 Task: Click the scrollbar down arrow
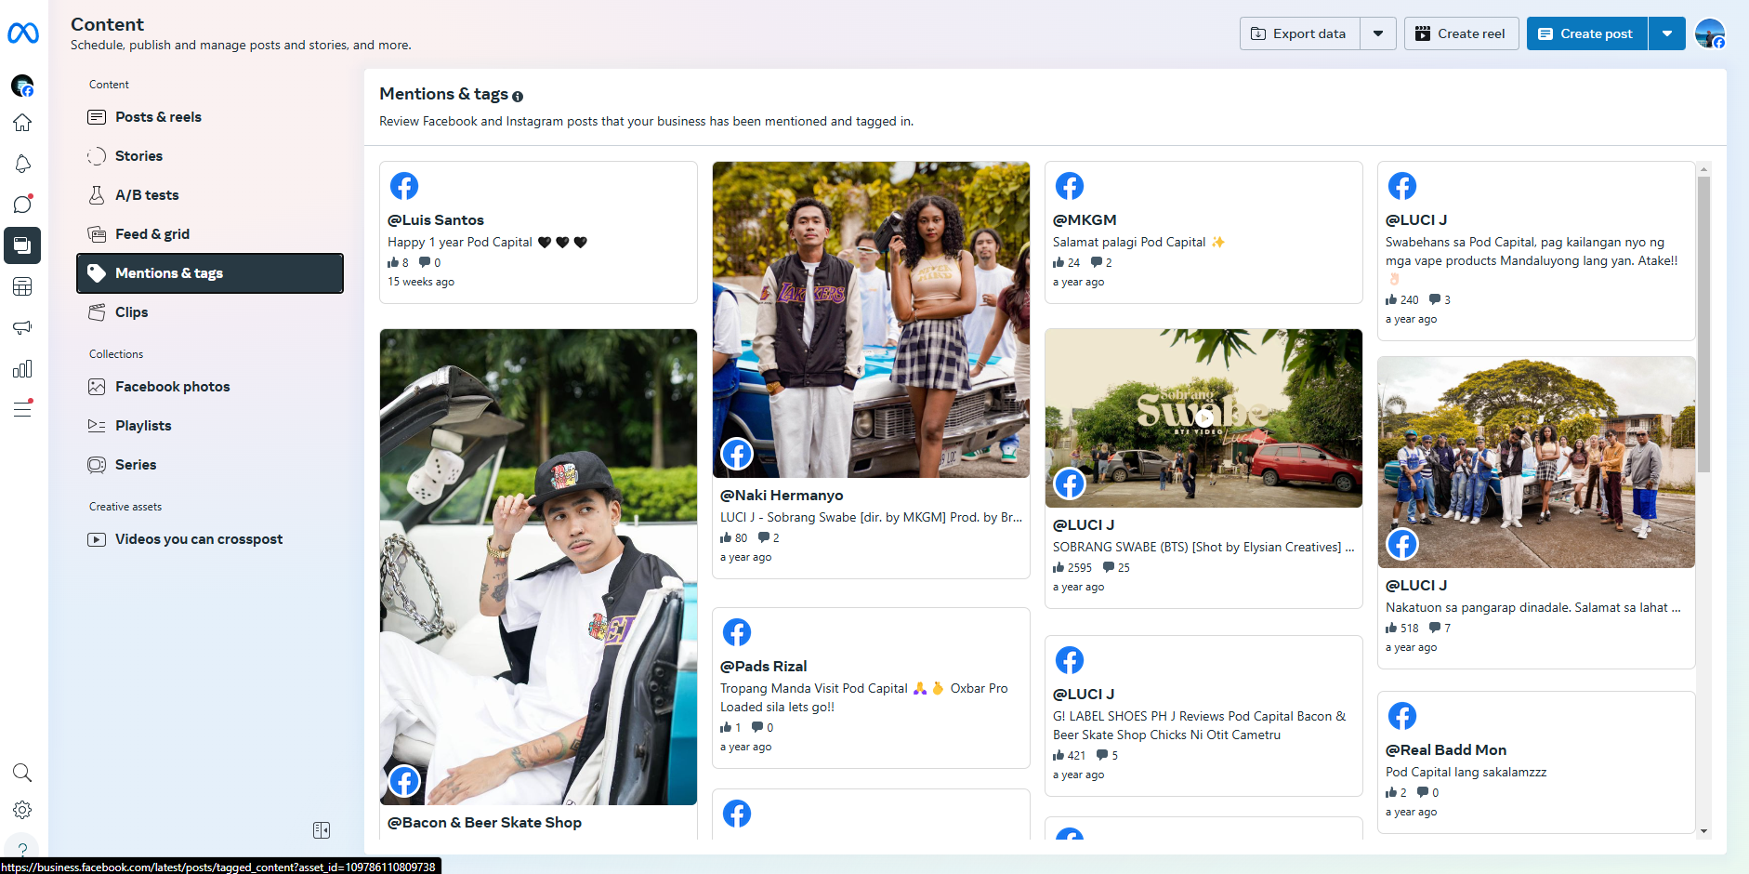tap(1703, 831)
